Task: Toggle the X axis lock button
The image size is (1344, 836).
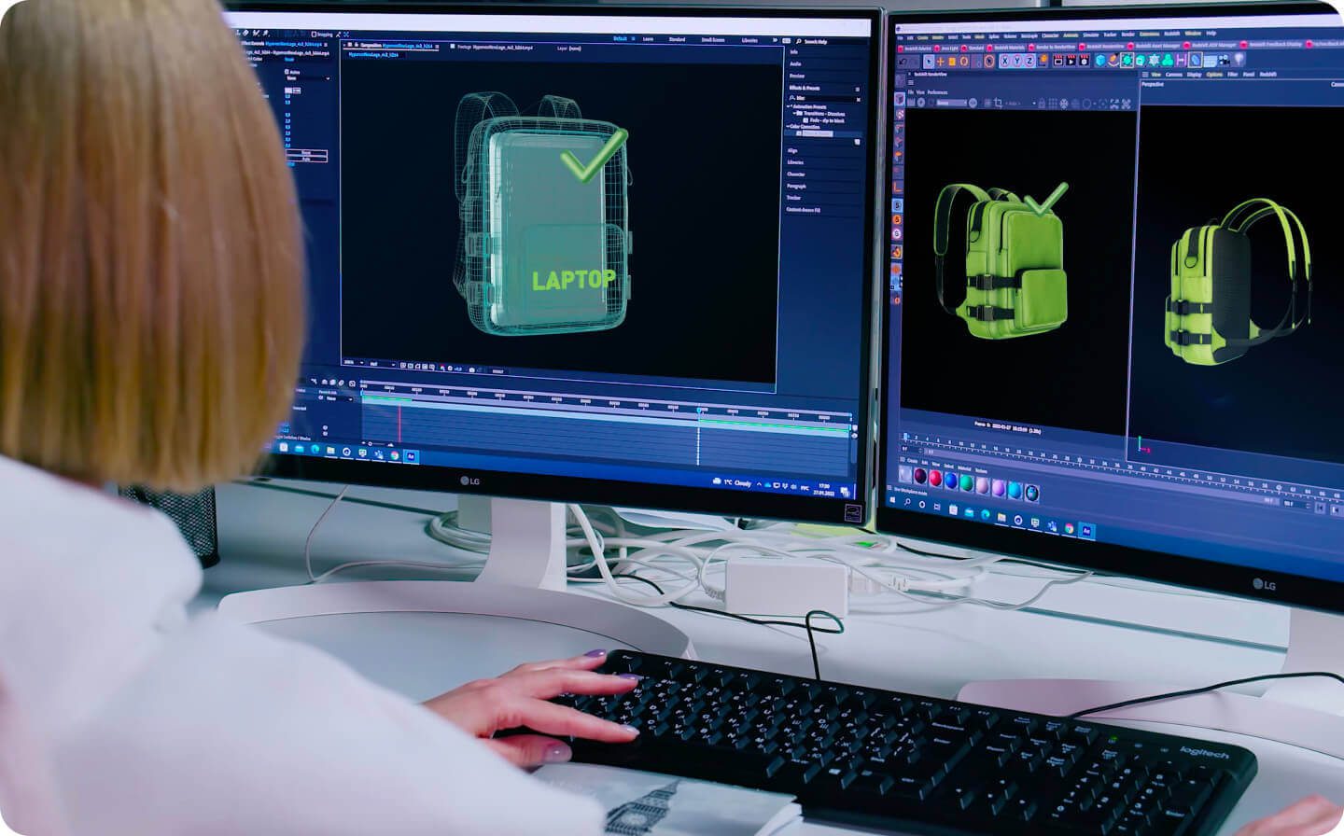Action: (x=1004, y=61)
